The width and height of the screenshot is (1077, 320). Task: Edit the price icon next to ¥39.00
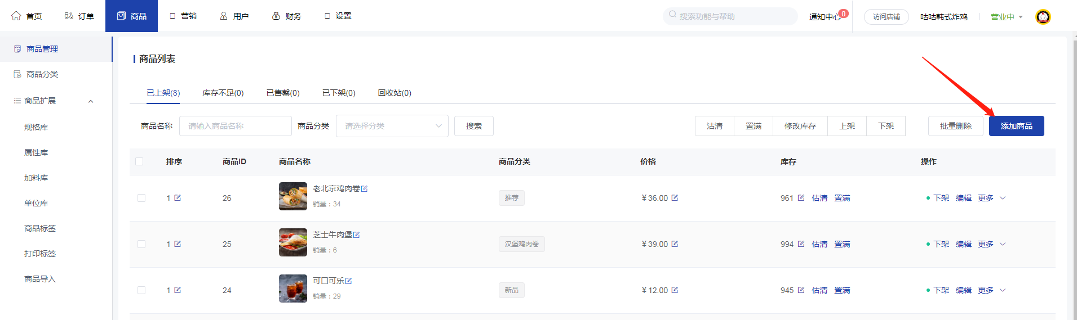675,244
